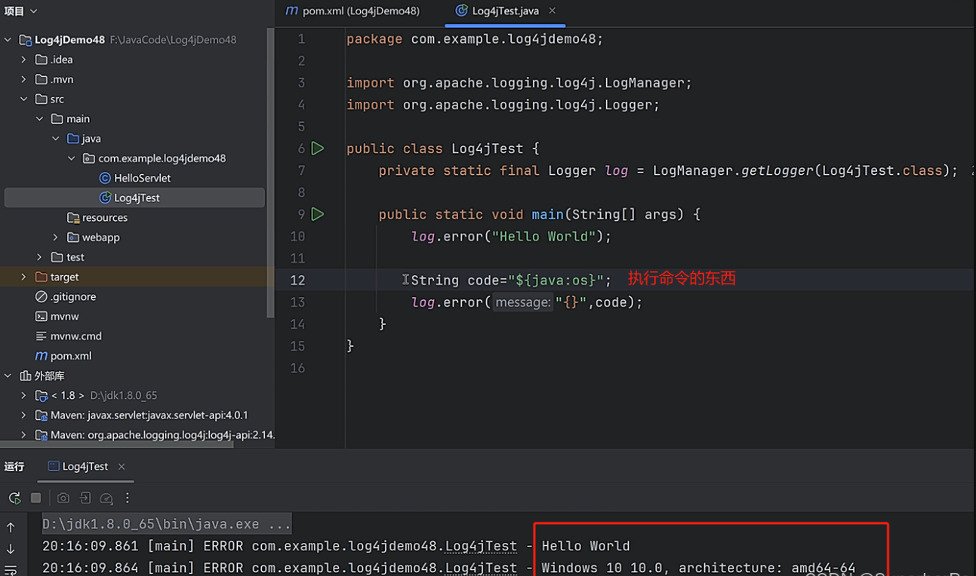Collapse the java source folder
976x576 pixels.
click(55, 139)
